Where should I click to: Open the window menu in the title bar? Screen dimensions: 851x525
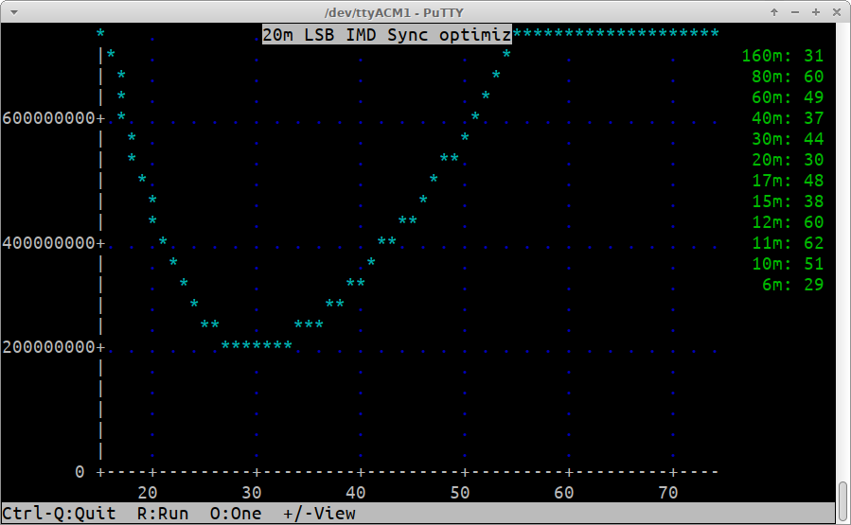pyautogui.click(x=11, y=11)
